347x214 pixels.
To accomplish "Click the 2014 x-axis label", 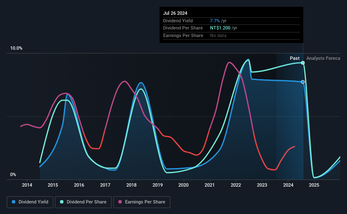I will coord(27,185).
